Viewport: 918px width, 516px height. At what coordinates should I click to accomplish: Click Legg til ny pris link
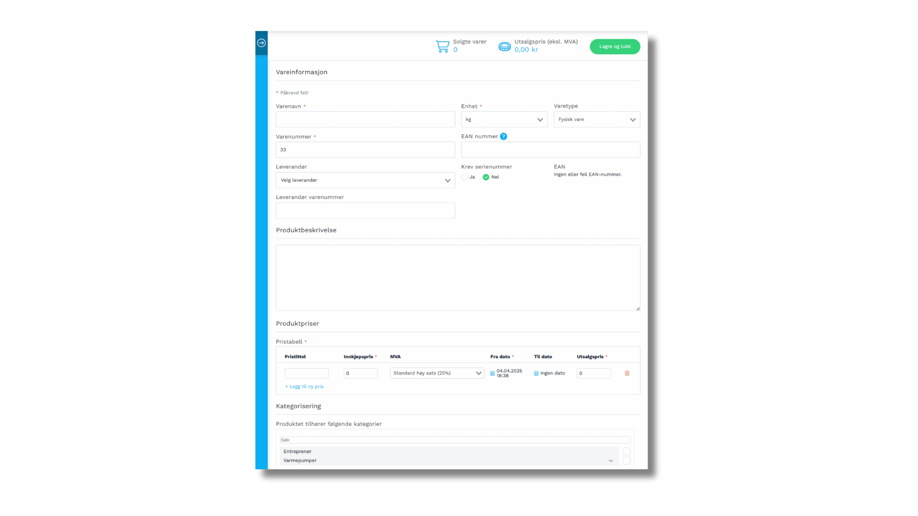(305, 387)
